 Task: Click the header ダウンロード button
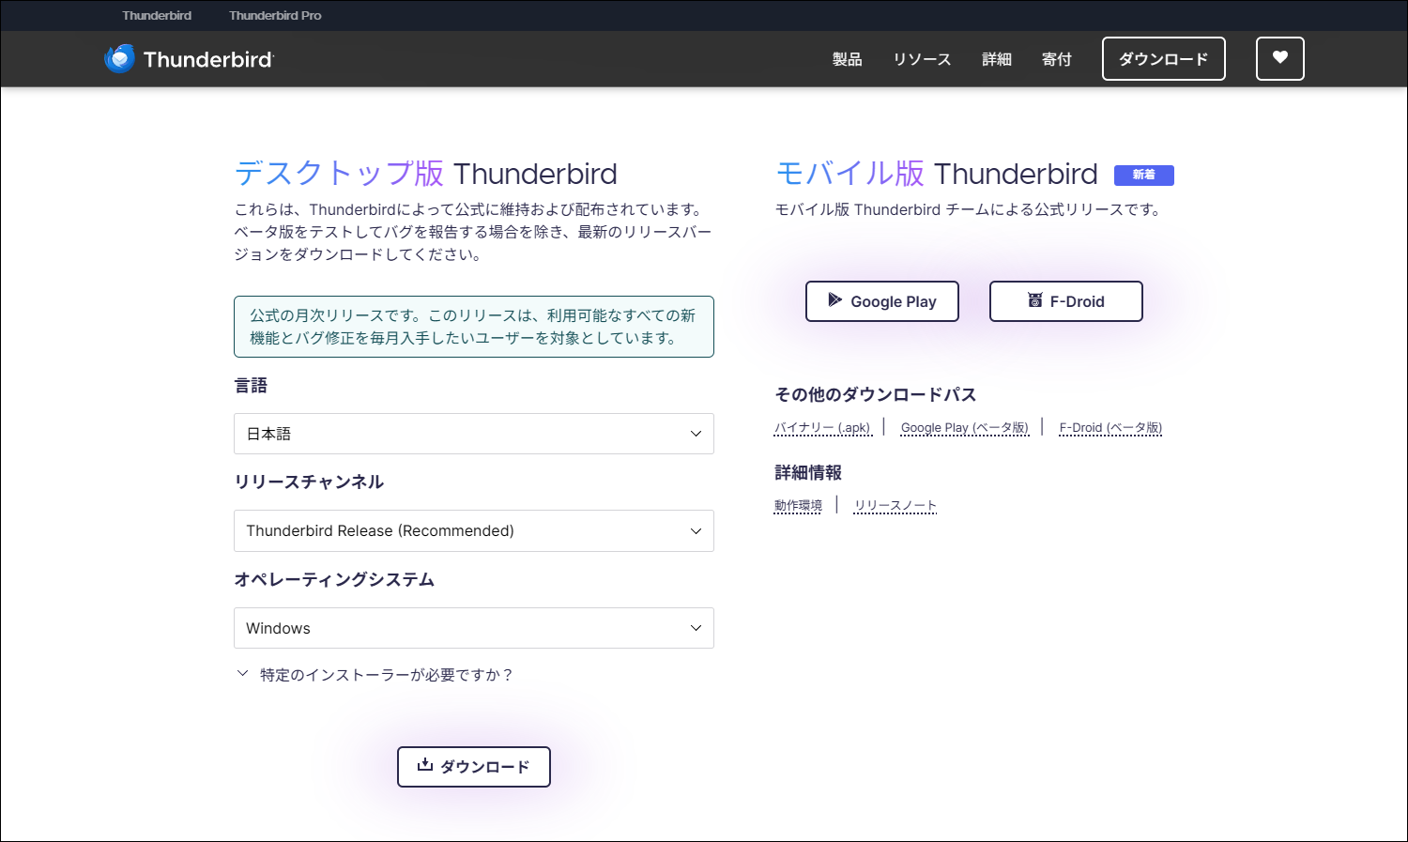[1163, 59]
